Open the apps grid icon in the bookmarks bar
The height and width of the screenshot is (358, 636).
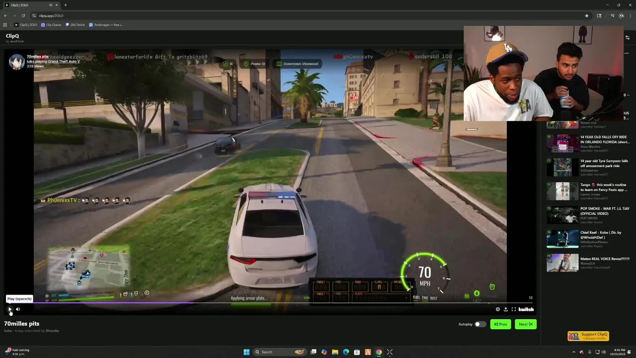tap(5, 24)
